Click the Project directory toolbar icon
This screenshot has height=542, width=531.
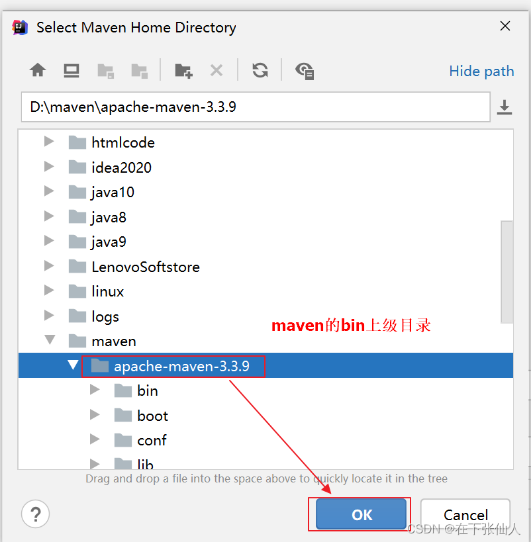[x=105, y=71]
